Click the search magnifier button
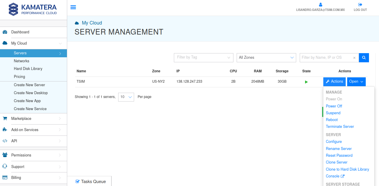 click(x=364, y=58)
